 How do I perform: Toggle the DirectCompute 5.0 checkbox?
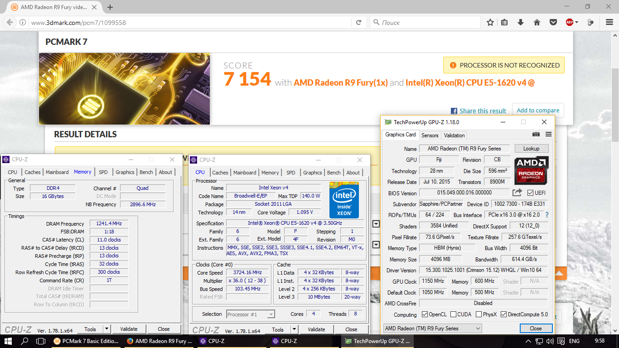pos(503,314)
